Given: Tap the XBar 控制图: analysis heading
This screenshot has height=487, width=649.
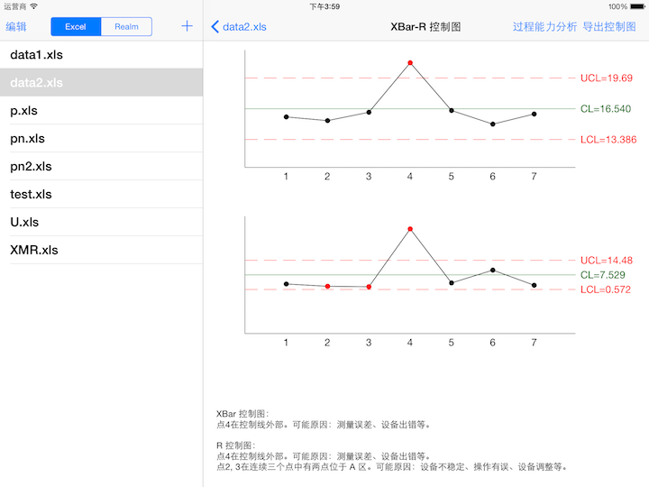Looking at the screenshot, I should click(x=242, y=414).
